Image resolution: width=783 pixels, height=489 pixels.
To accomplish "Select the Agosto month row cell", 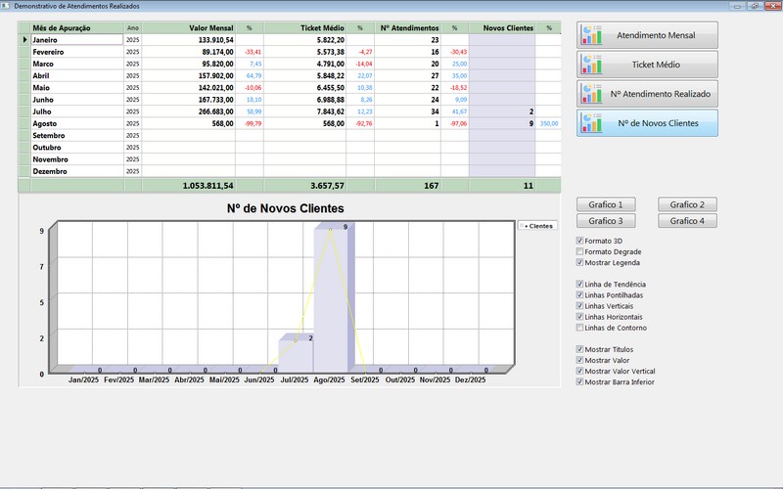I will tap(76, 123).
